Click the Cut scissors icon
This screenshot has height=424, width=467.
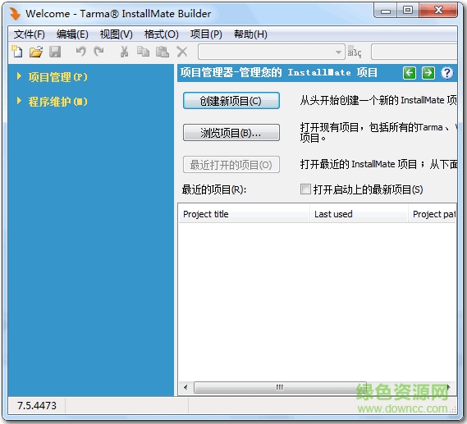tap(124, 52)
